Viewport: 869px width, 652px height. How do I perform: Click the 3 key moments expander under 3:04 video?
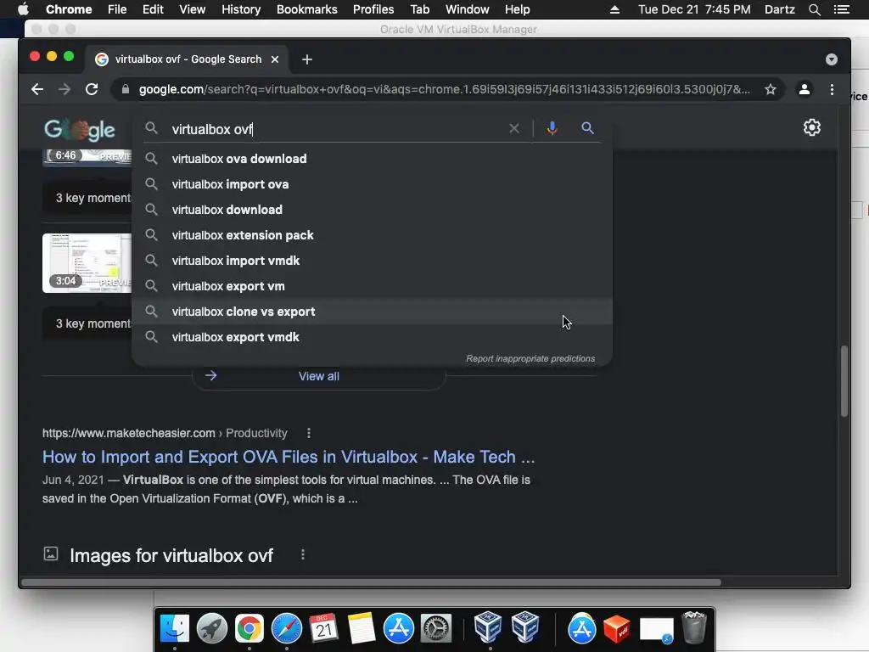click(x=87, y=323)
